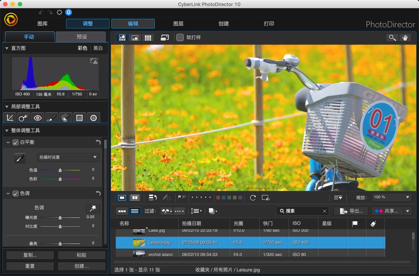Uncheck the 色调 adjustment
This screenshot has width=419, height=276.
(x=16, y=193)
